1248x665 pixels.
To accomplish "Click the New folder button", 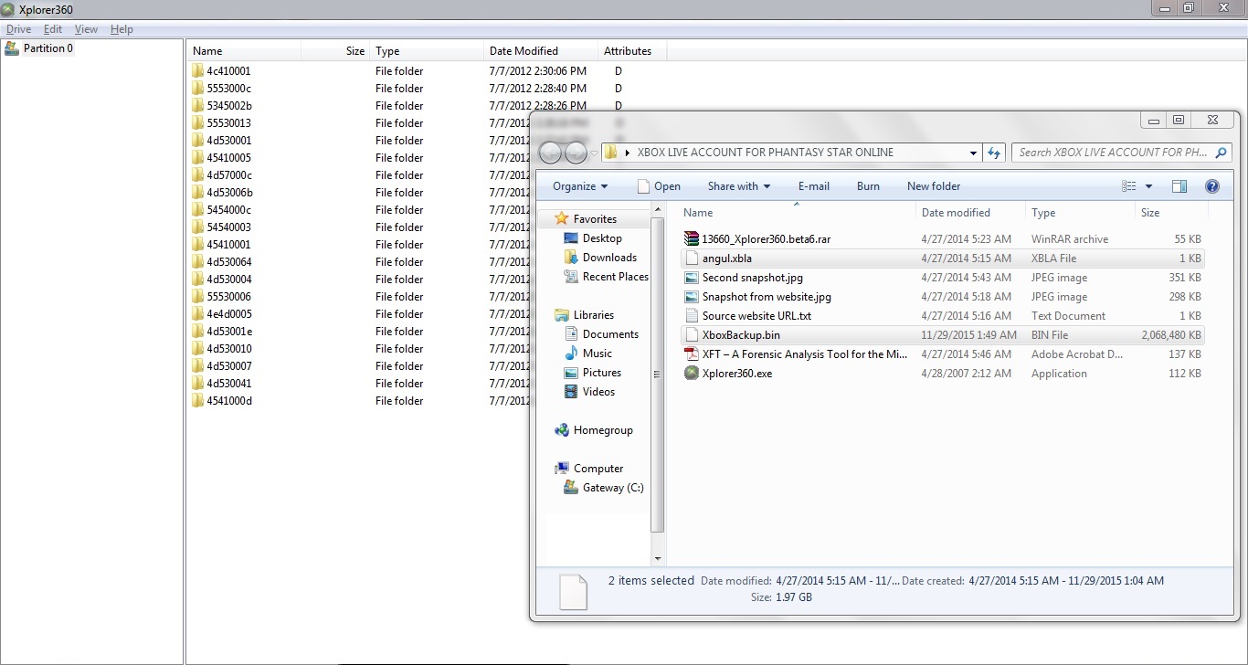I will (x=934, y=186).
